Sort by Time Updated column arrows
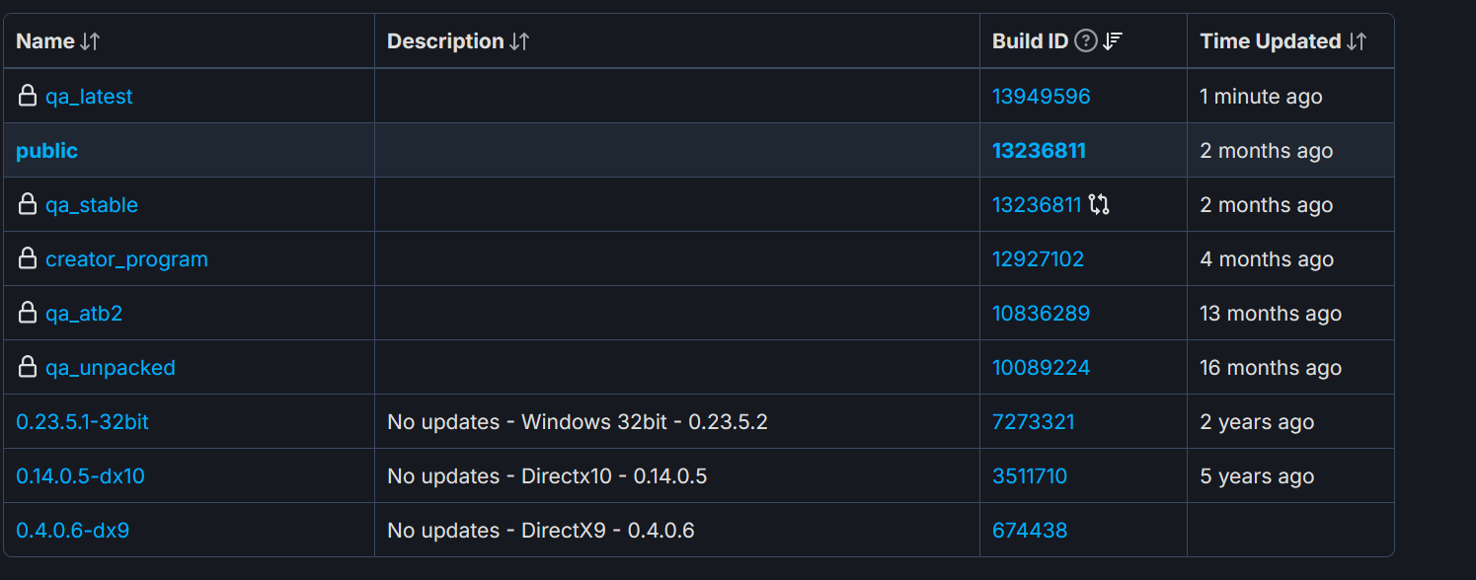 tap(1357, 41)
